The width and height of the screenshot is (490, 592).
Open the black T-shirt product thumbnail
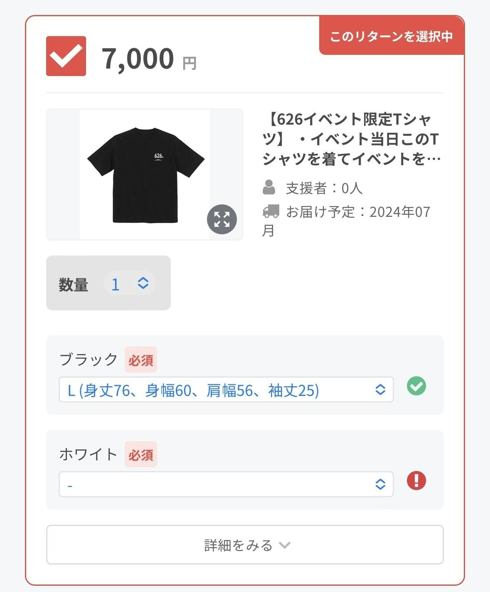pyautogui.click(x=145, y=174)
